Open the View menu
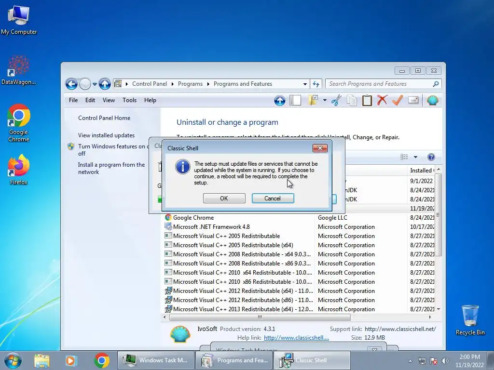494x370 pixels. [109, 100]
